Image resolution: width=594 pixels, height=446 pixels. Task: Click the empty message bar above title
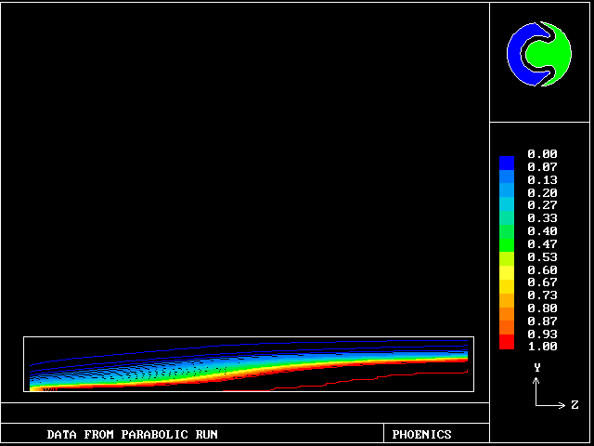245,413
